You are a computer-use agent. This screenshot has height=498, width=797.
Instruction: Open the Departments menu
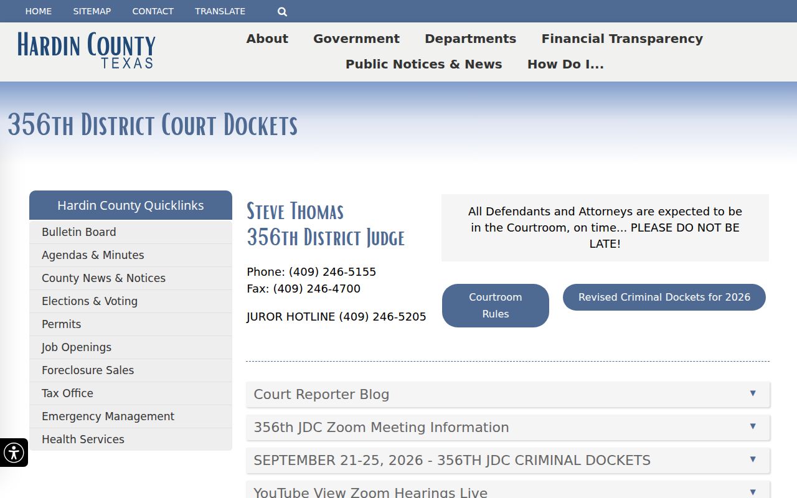[470, 39]
